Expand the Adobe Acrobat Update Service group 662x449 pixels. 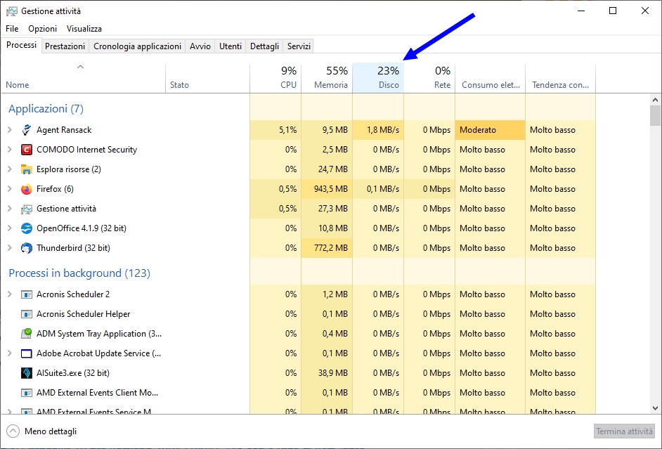[10, 353]
